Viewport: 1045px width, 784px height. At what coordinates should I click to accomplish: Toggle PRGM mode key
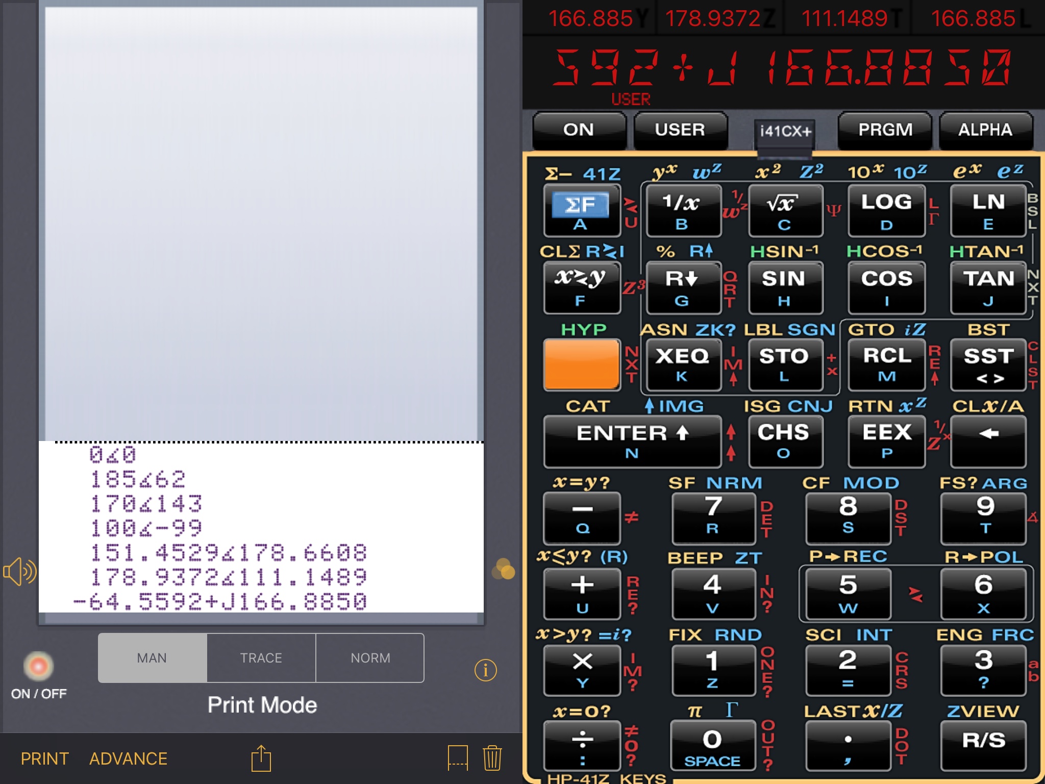pos(885,130)
